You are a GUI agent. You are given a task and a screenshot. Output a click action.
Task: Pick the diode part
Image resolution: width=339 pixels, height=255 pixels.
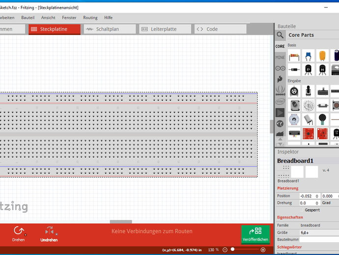tap(294, 69)
